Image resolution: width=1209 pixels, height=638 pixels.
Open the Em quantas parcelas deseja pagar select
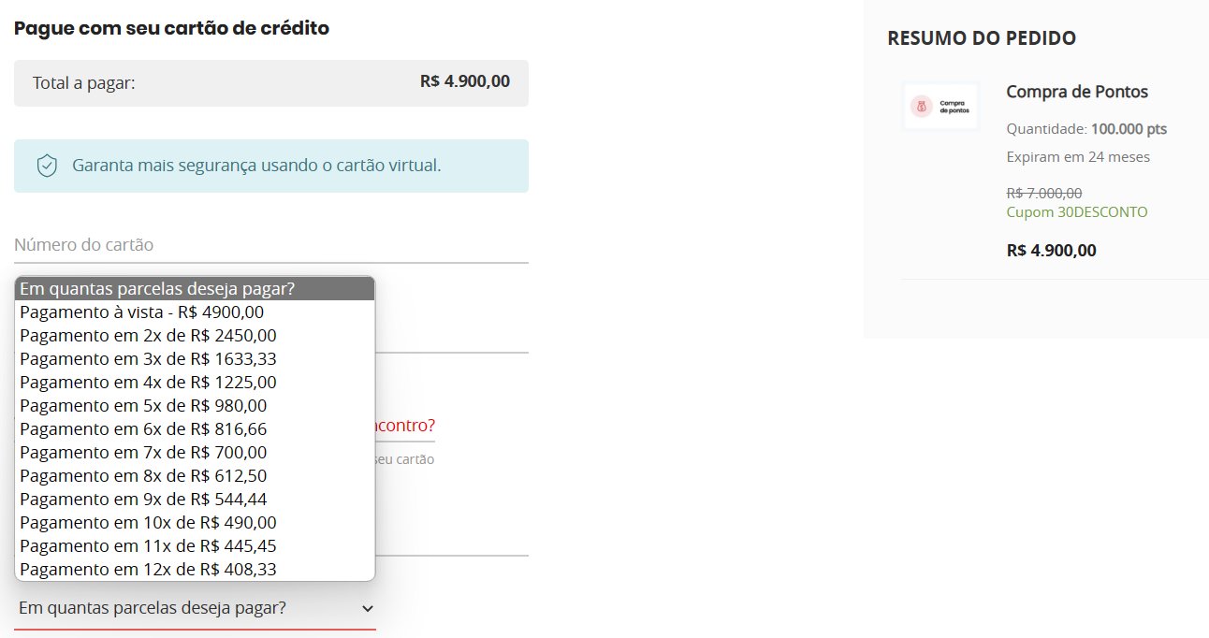pyautogui.click(x=195, y=609)
